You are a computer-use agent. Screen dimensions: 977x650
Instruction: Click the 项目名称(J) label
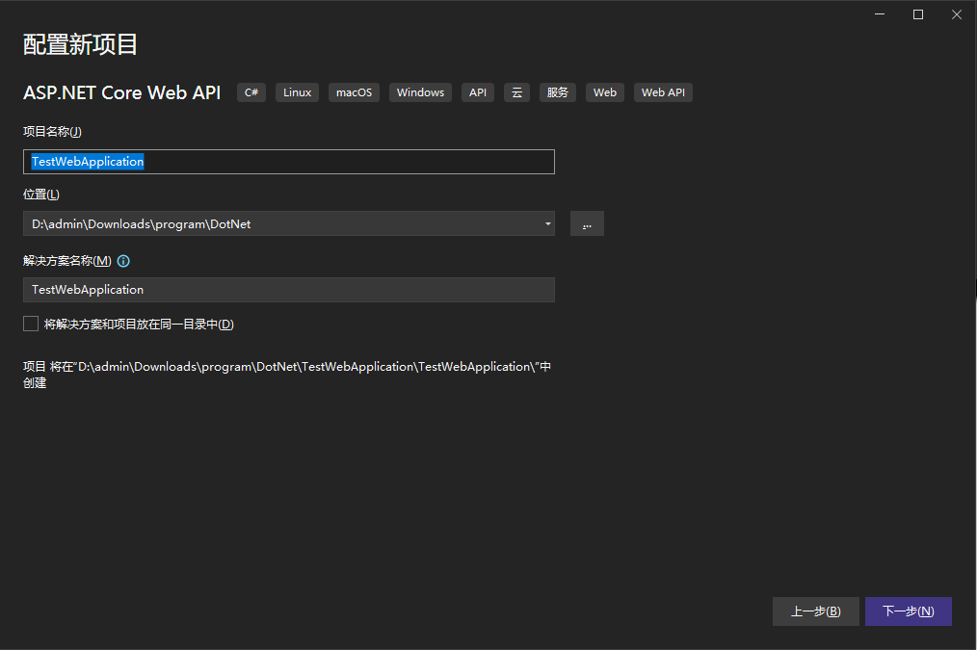point(52,131)
